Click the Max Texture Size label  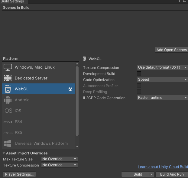[x=18, y=159]
